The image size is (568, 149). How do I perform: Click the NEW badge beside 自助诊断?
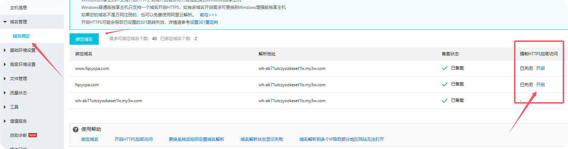[33, 135]
